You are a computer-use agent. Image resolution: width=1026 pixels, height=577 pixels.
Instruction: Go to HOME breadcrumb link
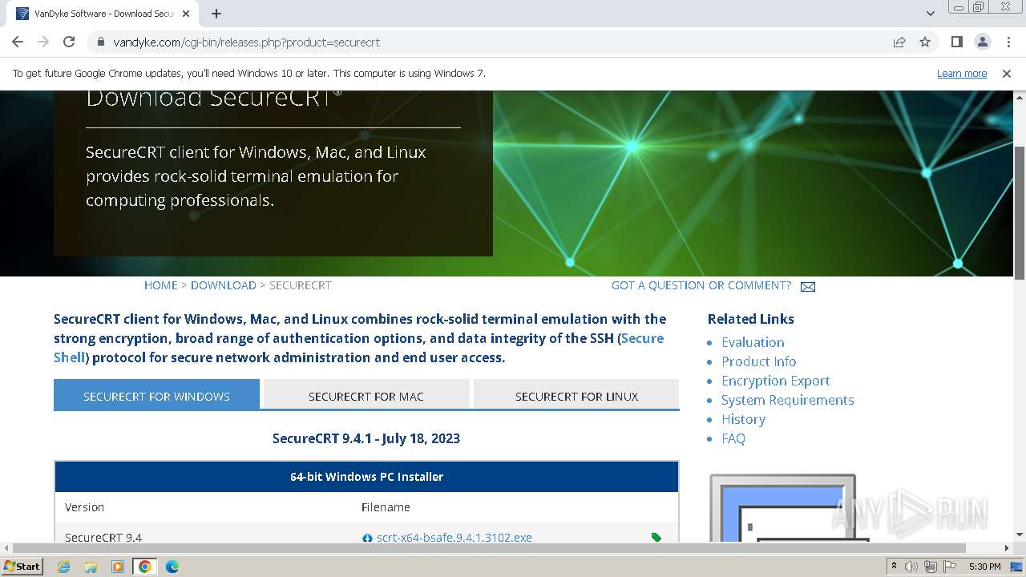coord(161,285)
